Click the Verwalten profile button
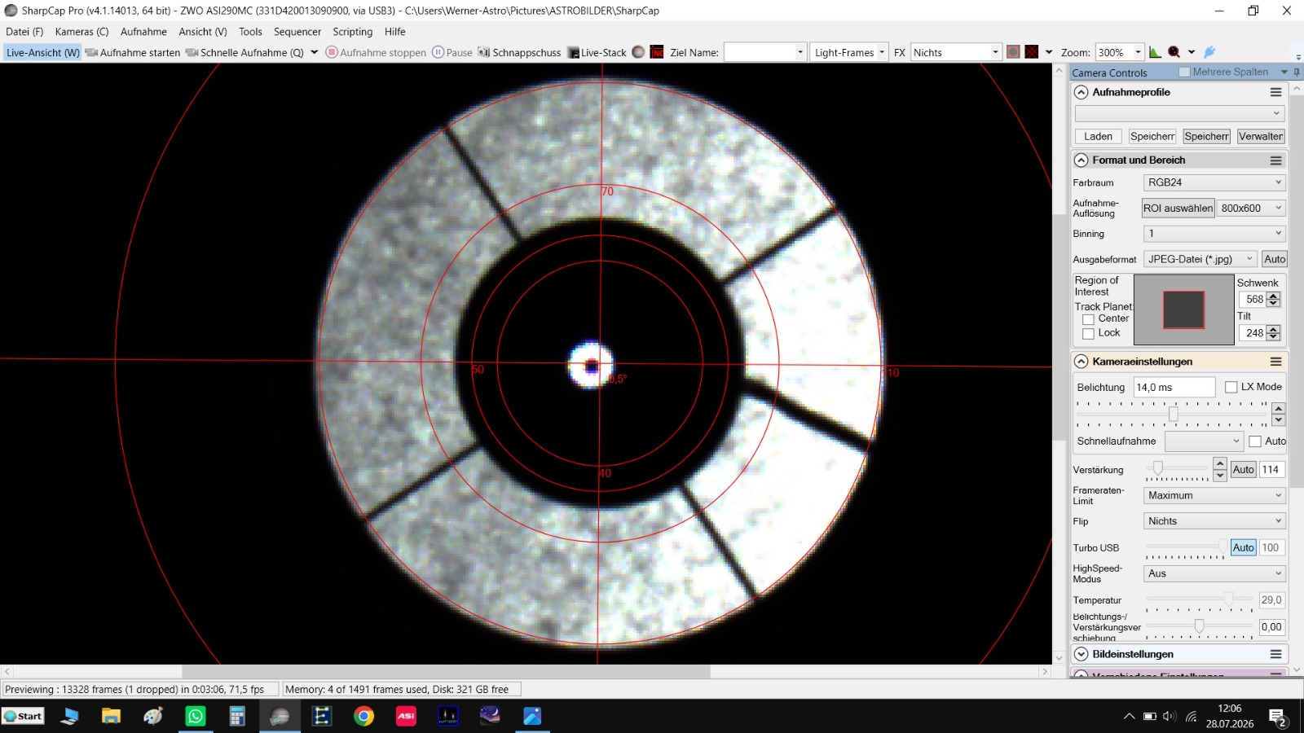 coord(1261,137)
